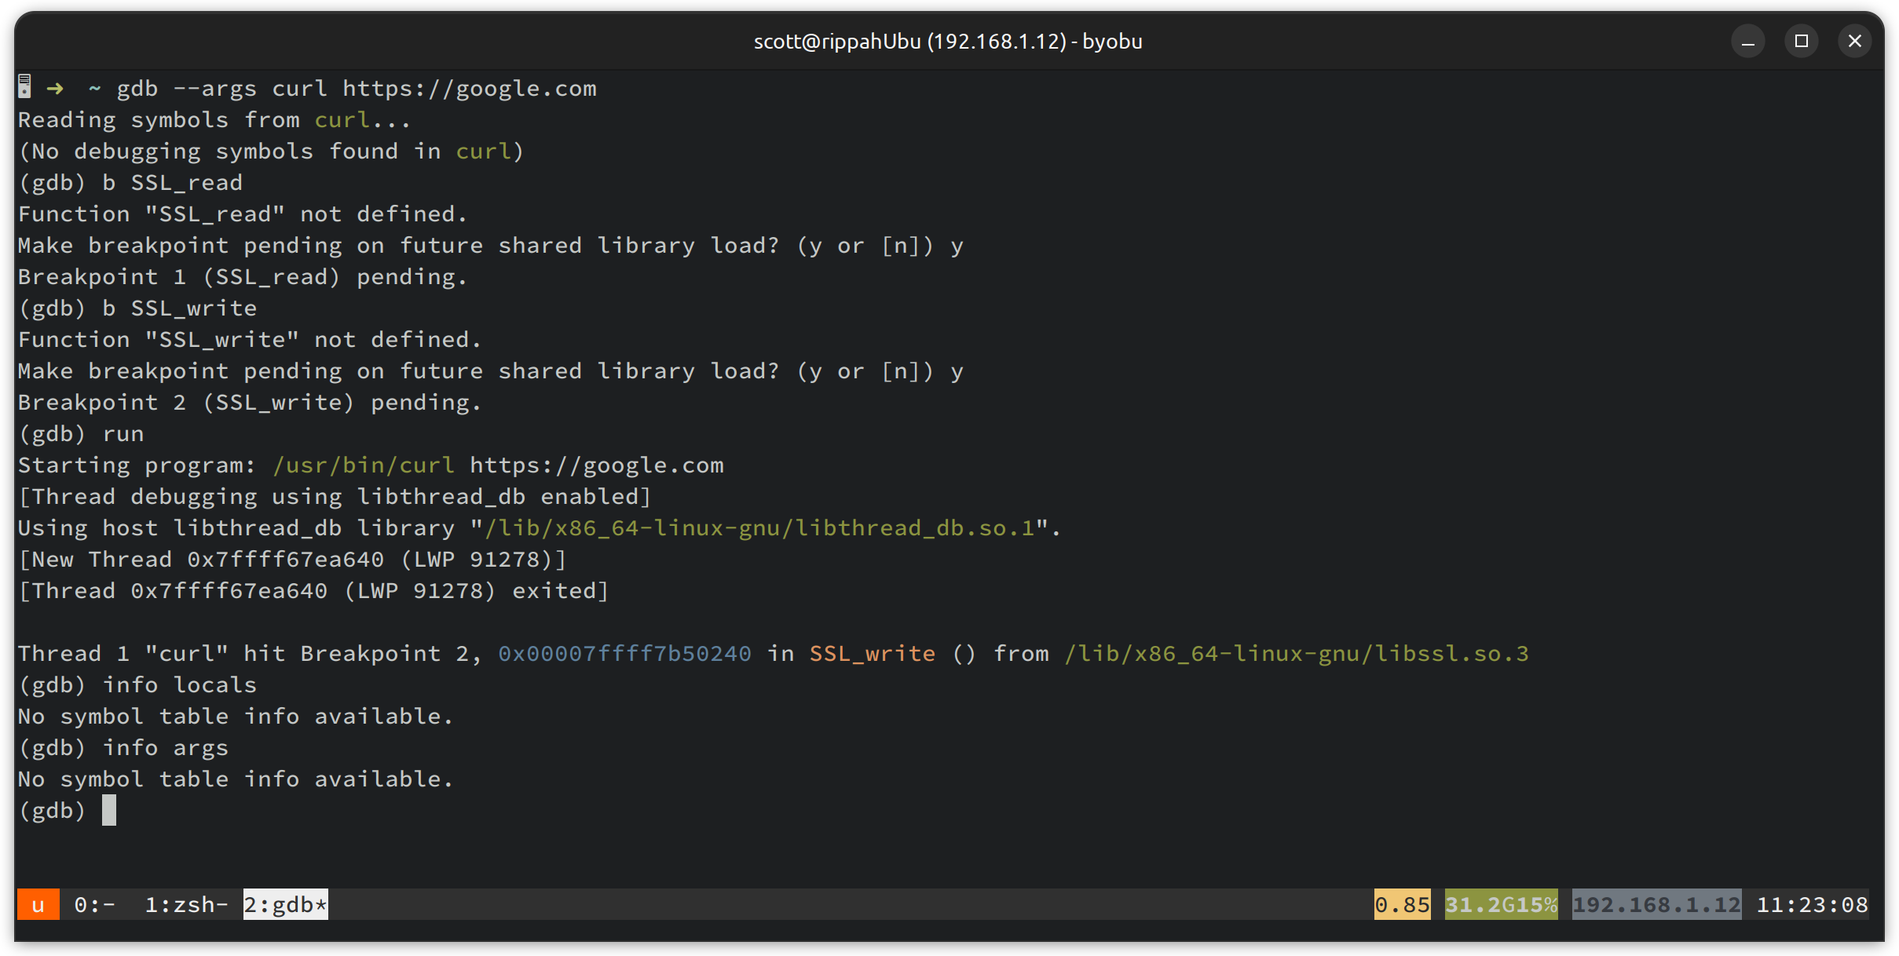Viewport: 1899px width, 956px height.
Task: Click the 11:23:08 clock in status bar
Action: tap(1812, 905)
